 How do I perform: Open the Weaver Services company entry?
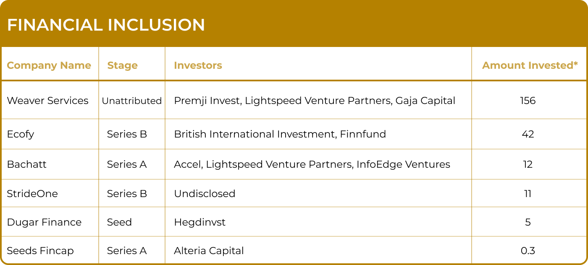tap(48, 101)
